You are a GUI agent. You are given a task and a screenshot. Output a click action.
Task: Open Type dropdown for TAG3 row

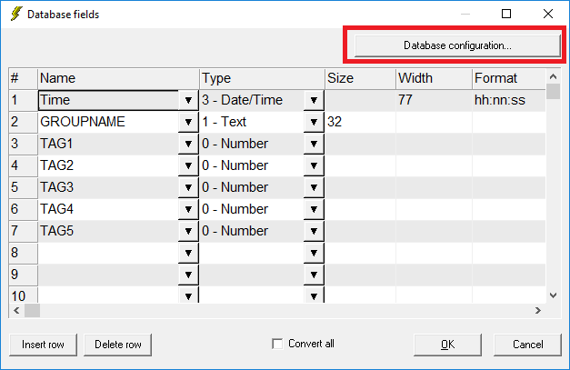(x=314, y=187)
